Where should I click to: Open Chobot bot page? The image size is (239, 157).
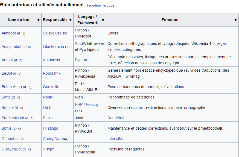tap(8, 139)
